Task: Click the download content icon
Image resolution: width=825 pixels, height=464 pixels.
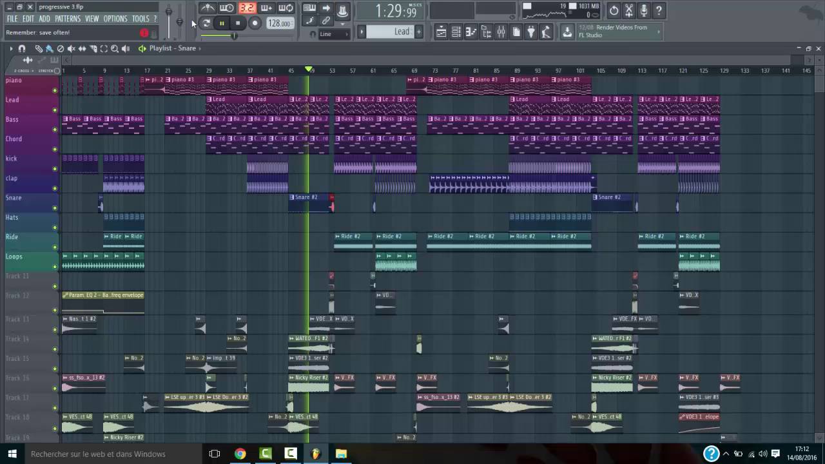Action: coord(567,32)
